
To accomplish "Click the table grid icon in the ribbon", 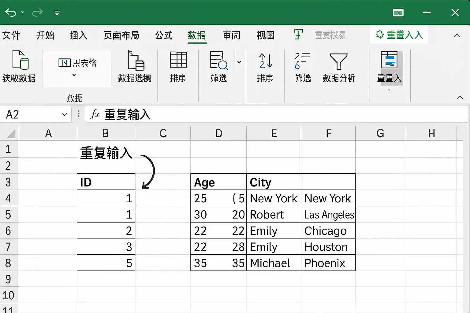I will click(178, 60).
